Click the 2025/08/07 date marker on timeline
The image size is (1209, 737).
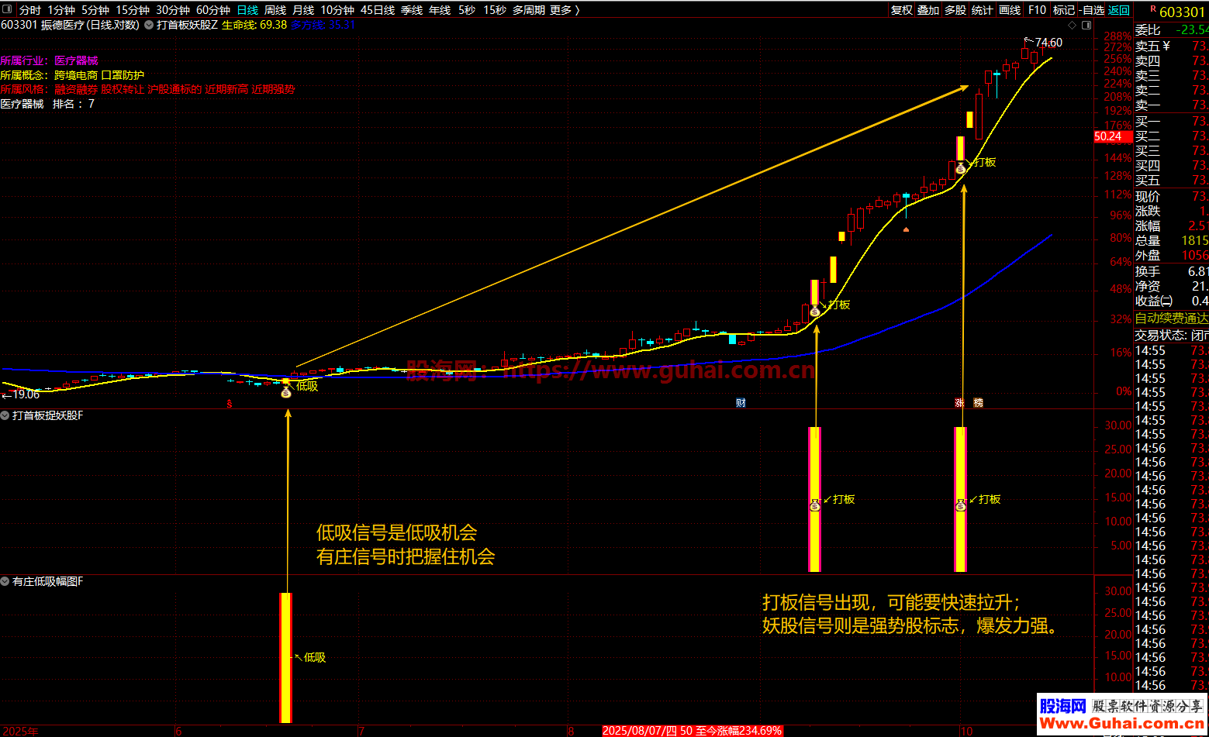click(x=692, y=731)
